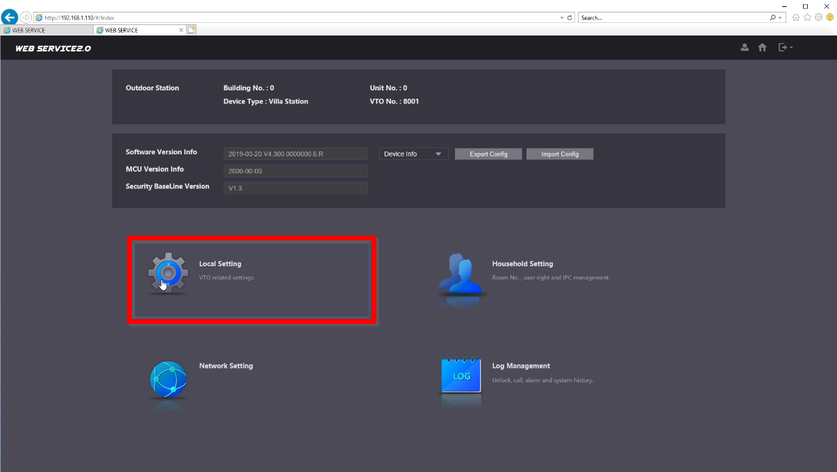Click the Security BaseLine Version field
Viewport: 837px width, 472px height.
296,188
